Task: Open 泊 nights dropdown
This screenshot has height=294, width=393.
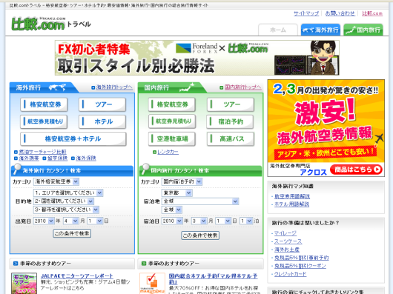Action: pyautogui.click(x=246, y=221)
